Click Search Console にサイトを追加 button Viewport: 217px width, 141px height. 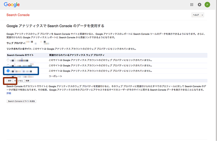(21, 101)
